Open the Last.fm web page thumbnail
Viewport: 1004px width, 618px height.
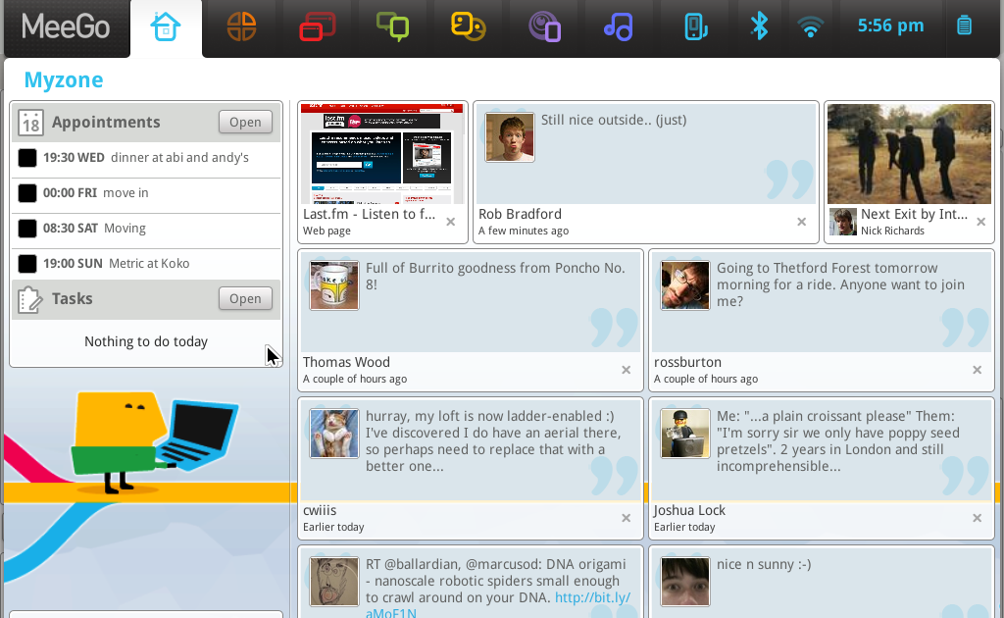click(382, 151)
